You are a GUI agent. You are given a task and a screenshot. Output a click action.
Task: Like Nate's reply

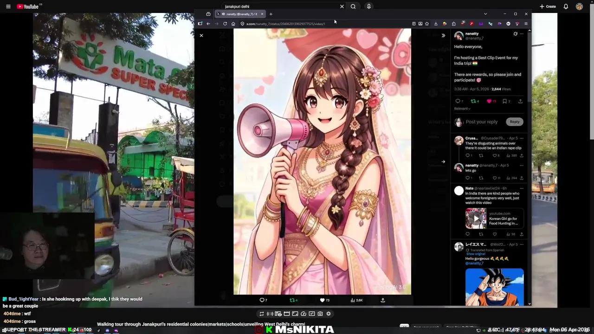pyautogui.click(x=495, y=234)
